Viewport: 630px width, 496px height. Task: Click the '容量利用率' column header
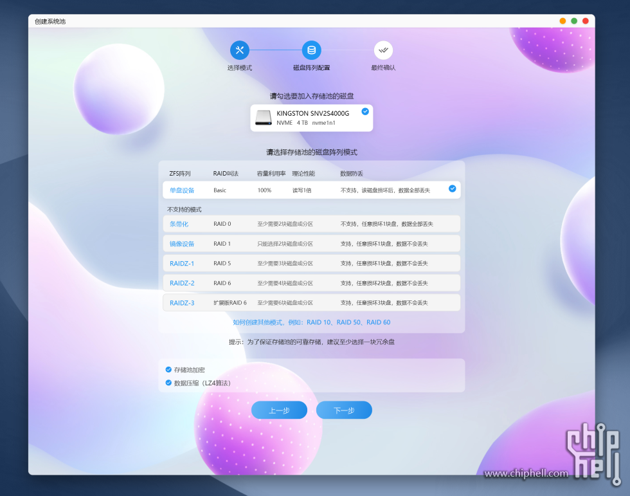[x=271, y=174]
